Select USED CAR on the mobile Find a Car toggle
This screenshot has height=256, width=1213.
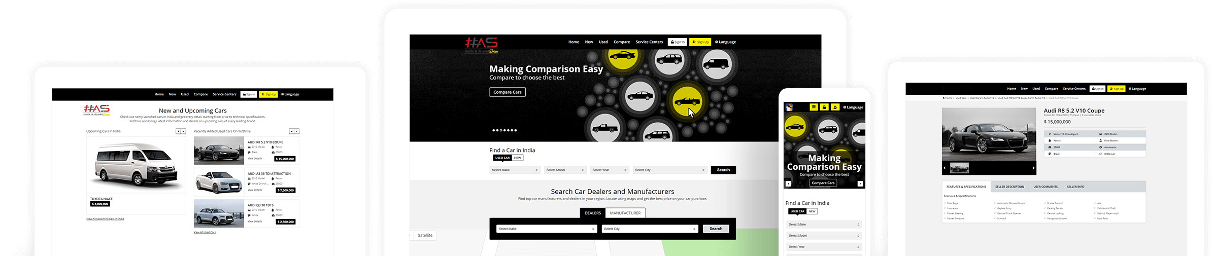[x=797, y=211]
